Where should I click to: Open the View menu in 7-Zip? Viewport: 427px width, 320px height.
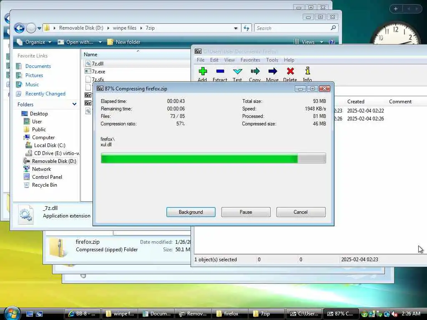pyautogui.click(x=229, y=60)
